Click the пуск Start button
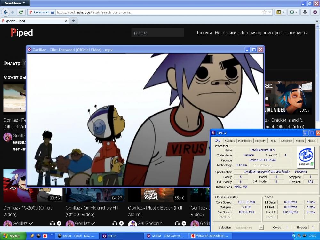320x240 pixels. (12, 236)
